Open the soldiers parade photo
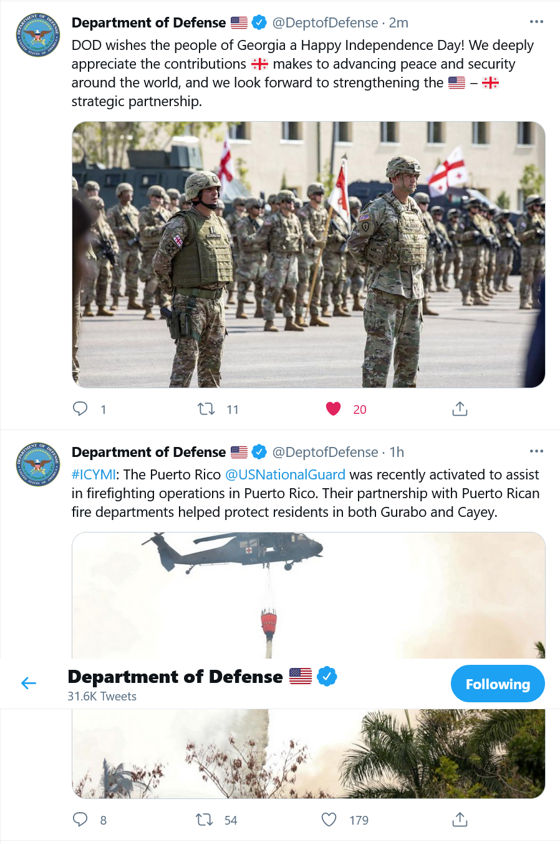The image size is (560, 844). [309, 255]
